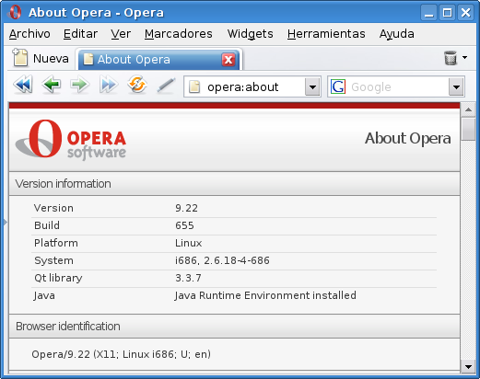
Task: Open the Editar menu
Action: tap(80, 34)
